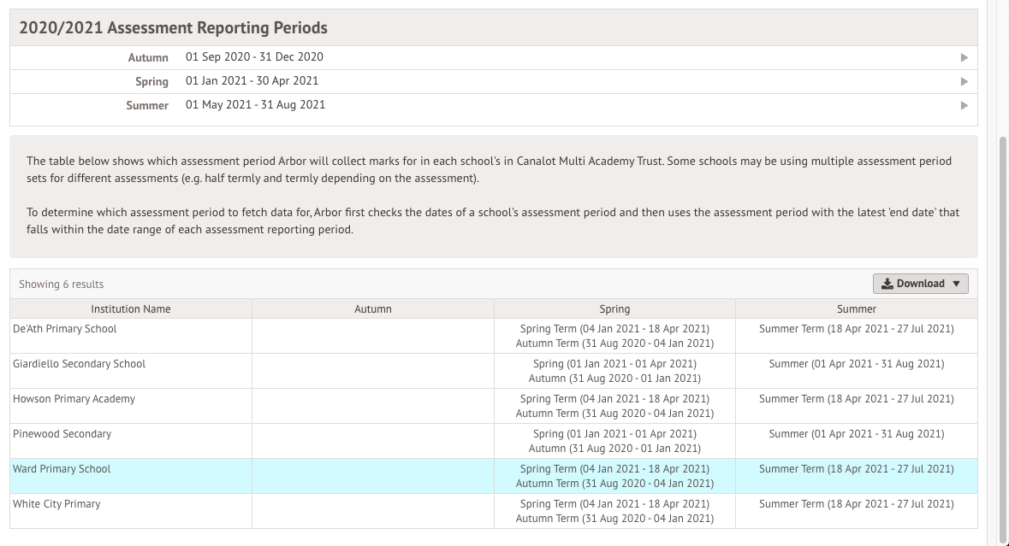Viewport: 1009px width, 546px height.
Task: Select Howson Primary Academy row name
Action: pyautogui.click(x=74, y=399)
